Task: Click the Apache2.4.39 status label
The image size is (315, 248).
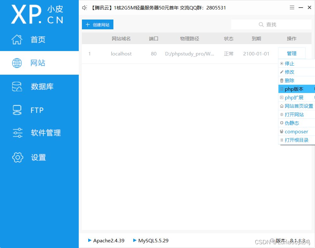Action: pos(109,240)
